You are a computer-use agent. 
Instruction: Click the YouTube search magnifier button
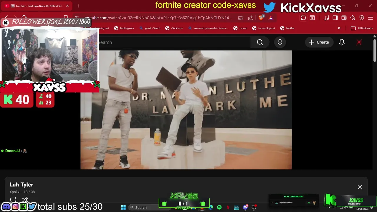260,42
